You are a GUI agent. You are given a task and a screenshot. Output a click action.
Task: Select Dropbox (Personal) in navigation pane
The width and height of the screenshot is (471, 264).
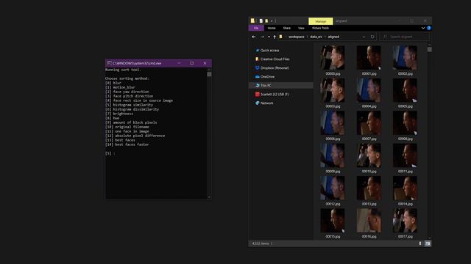click(x=275, y=68)
